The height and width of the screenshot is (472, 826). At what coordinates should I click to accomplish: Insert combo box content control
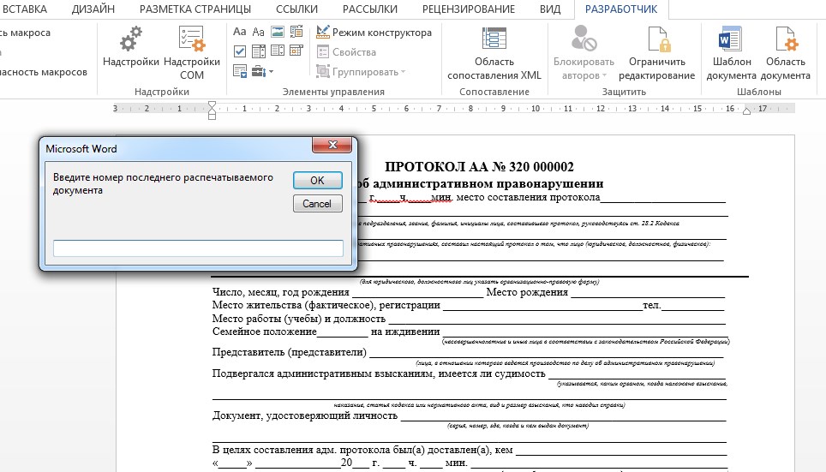[258, 52]
